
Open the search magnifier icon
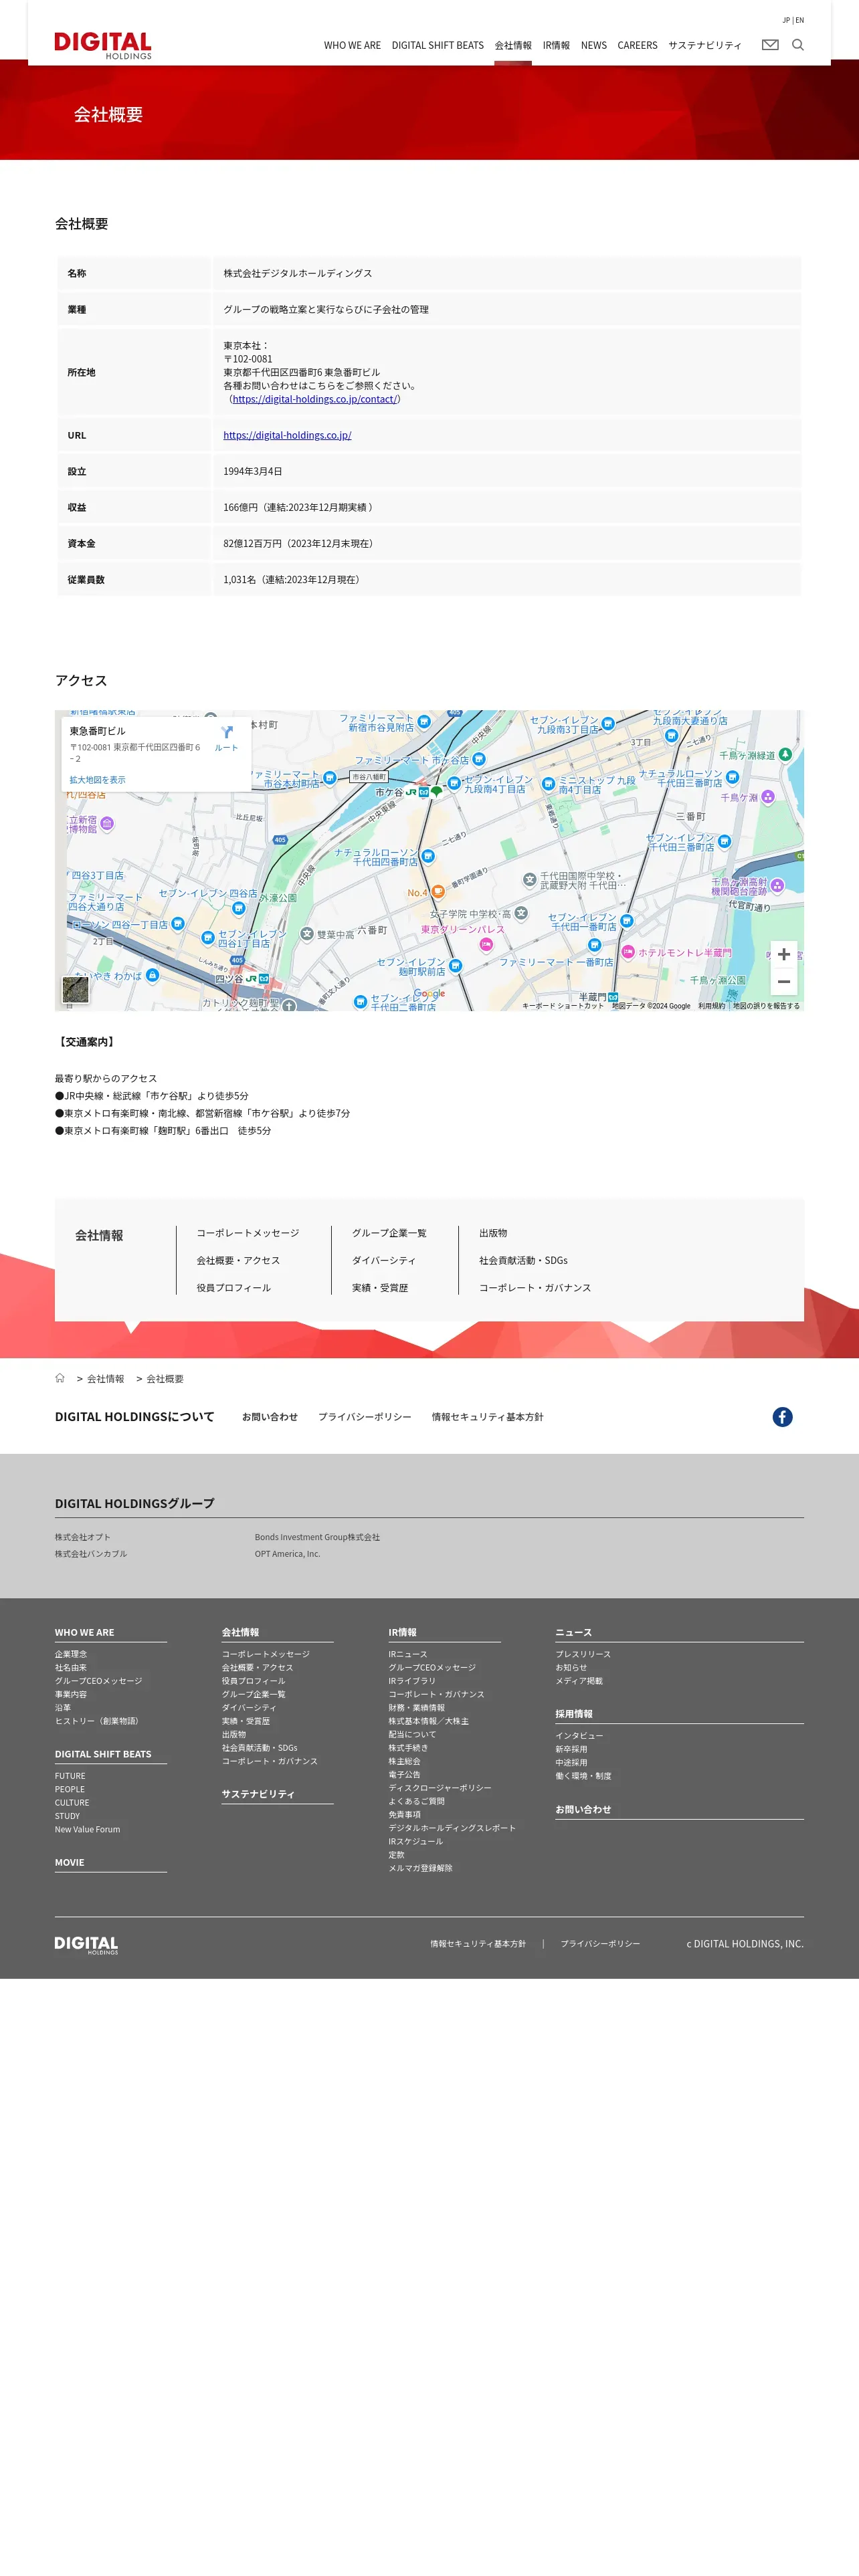[x=798, y=45]
